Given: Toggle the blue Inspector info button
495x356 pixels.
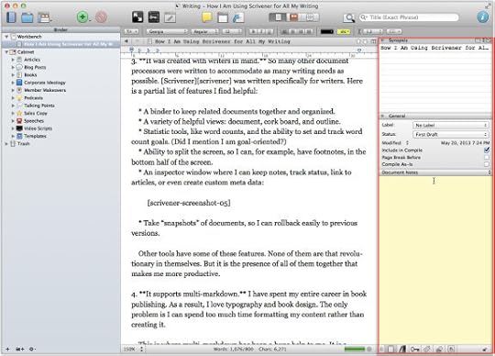Looking at the screenshot, I should coord(483,17).
